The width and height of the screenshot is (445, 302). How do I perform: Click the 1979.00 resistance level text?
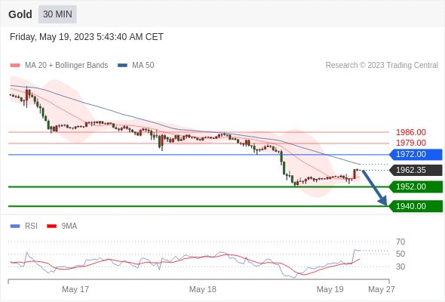411,143
